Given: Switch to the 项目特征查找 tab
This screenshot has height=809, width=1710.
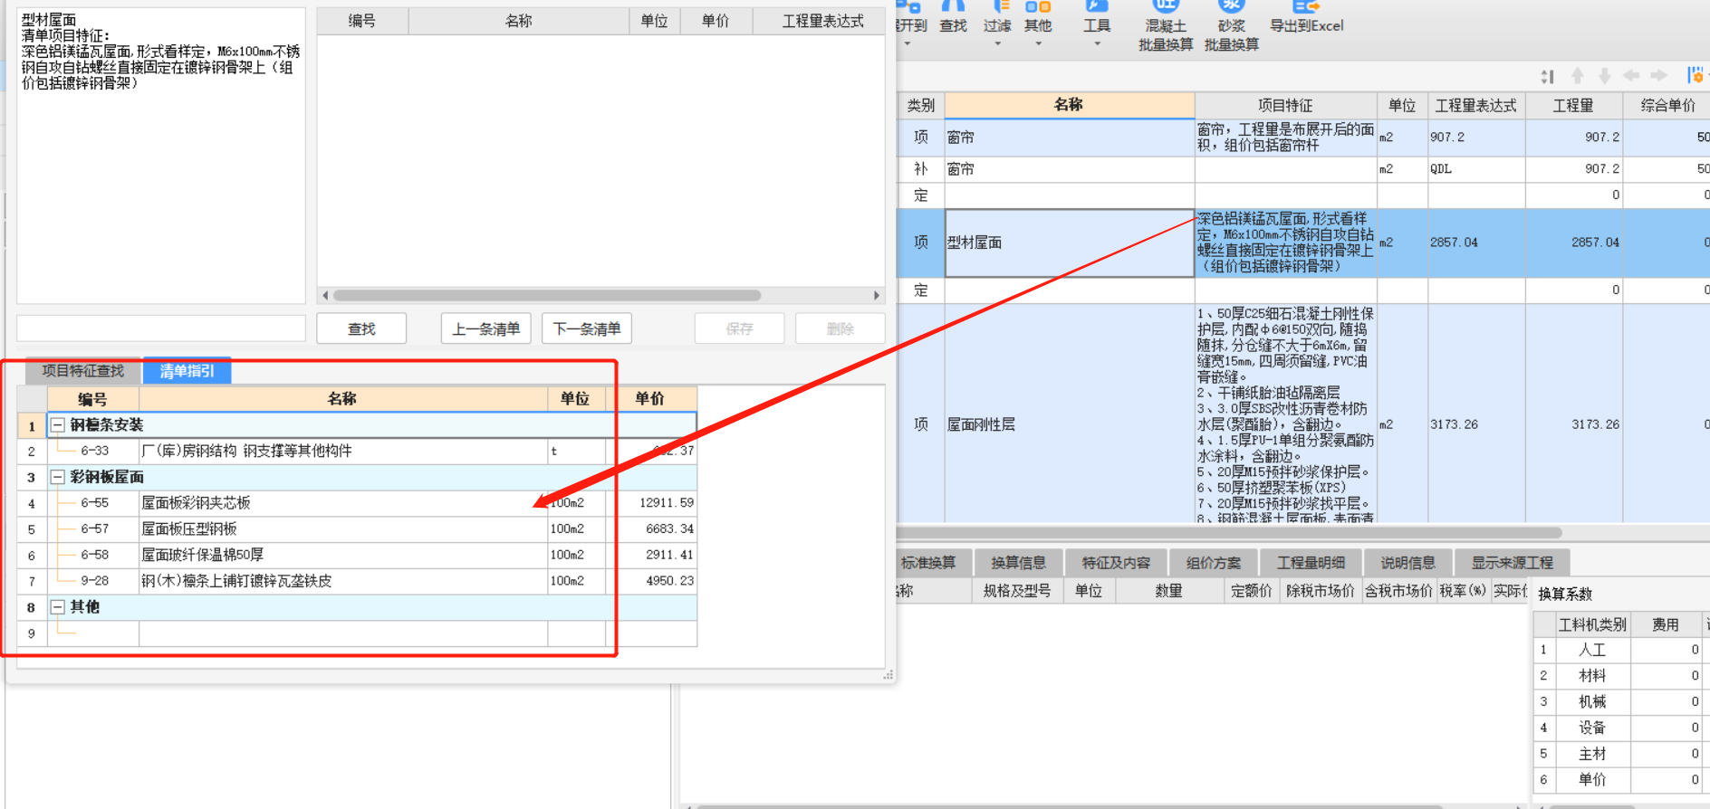Looking at the screenshot, I should (x=83, y=370).
